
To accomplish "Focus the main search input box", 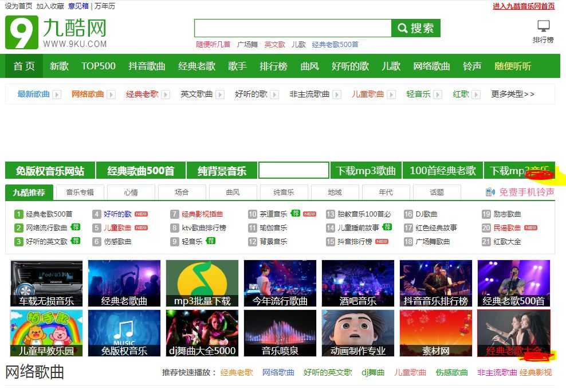I will coord(293,28).
